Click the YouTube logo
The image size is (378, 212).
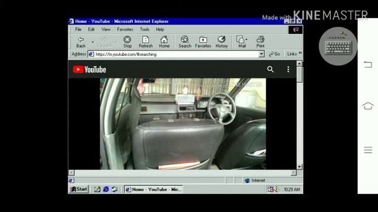pyautogui.click(x=89, y=69)
